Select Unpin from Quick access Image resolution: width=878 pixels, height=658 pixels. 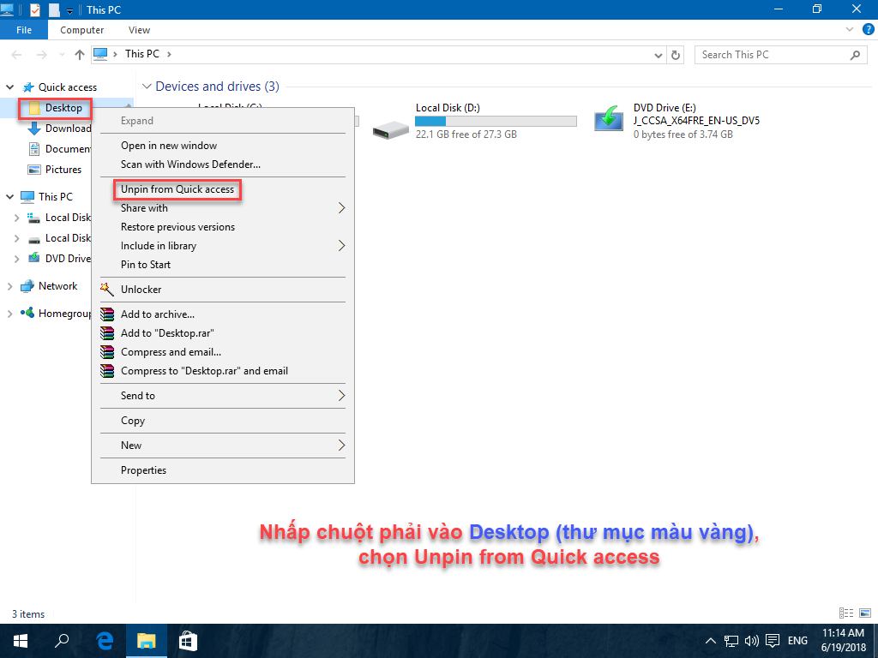tap(176, 188)
